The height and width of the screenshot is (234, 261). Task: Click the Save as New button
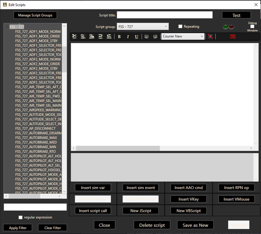[195, 225]
